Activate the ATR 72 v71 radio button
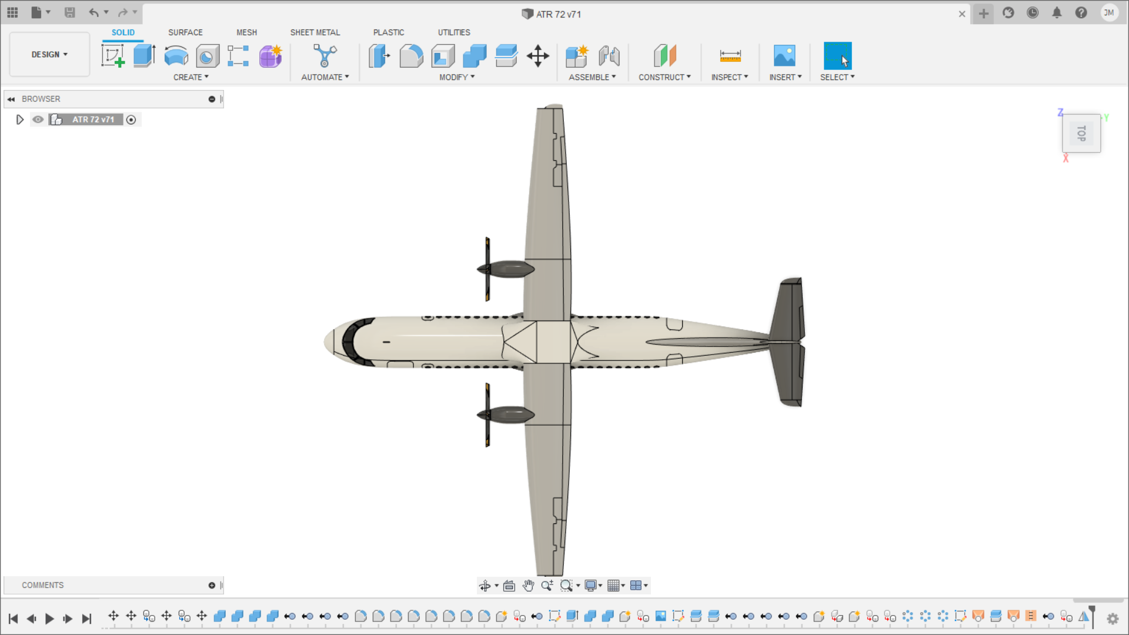This screenshot has height=635, width=1129. 131,120
